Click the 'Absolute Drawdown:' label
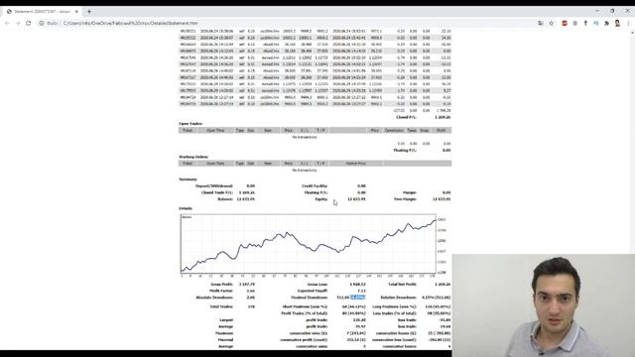 (x=214, y=297)
